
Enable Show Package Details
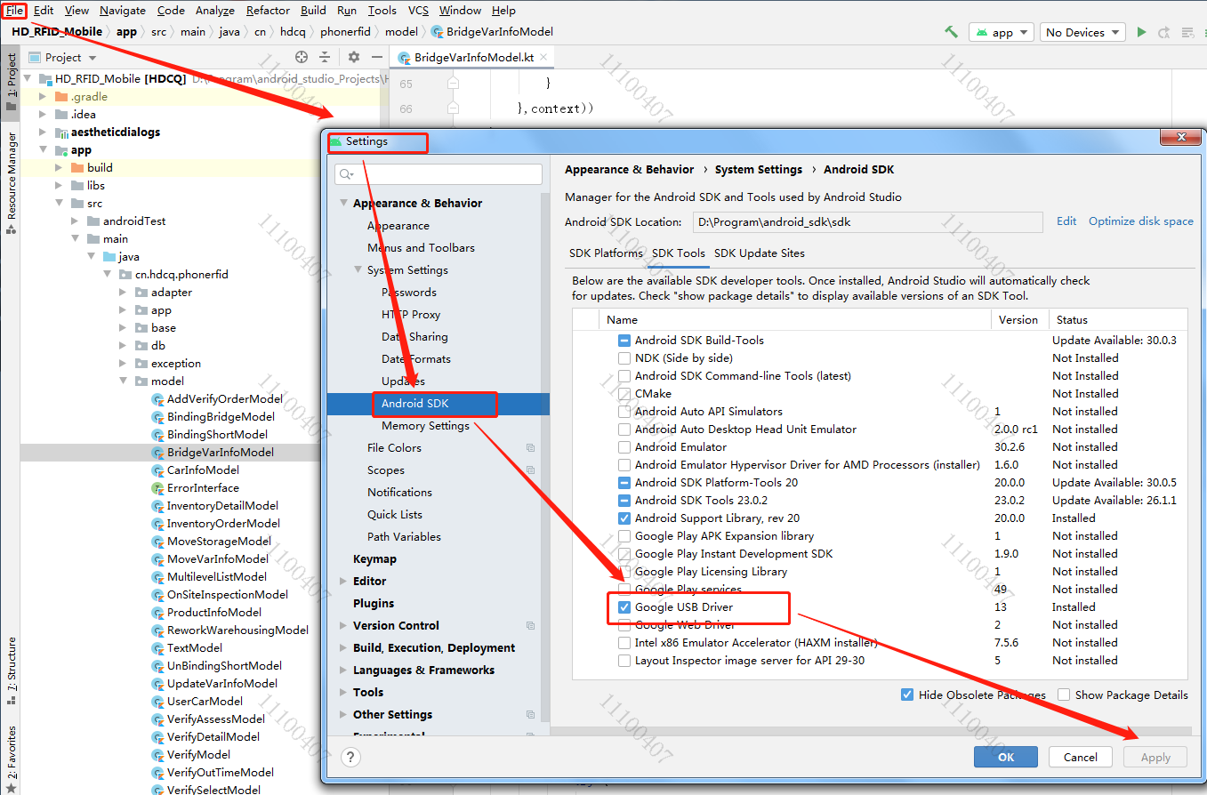1065,695
